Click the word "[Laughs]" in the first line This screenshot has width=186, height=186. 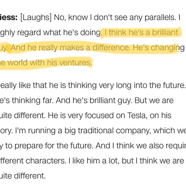[x=36, y=17]
